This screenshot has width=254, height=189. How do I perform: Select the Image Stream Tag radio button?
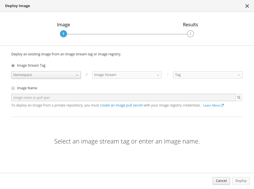tap(13, 66)
